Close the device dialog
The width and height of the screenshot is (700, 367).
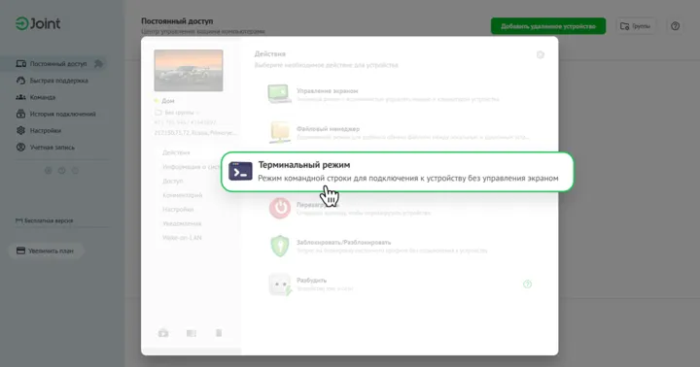541,54
